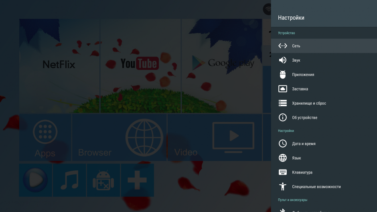377x212 pixels.
Task: Open the Apps grid tile
Action: pos(45,137)
